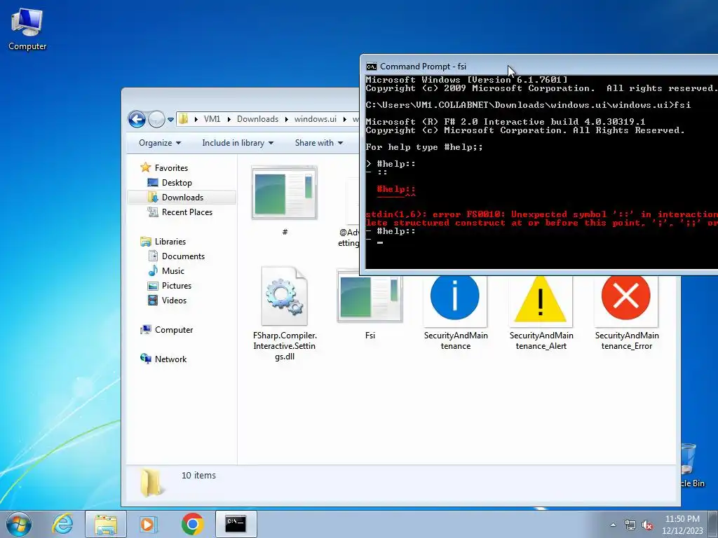Viewport: 718px width, 538px height.
Task: Expand the arrow after Downloads in breadcrumb
Action: (287, 119)
